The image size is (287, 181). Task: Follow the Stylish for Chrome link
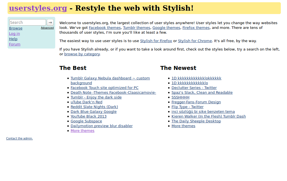click(x=195, y=41)
